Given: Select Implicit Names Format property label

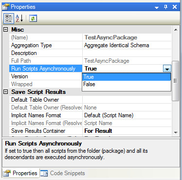Looking at the screenshot, I should click(46, 115).
